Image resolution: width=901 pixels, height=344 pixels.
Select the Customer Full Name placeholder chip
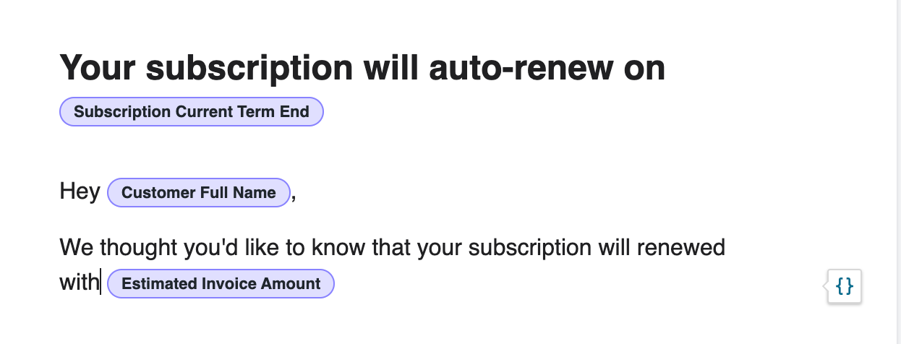(198, 193)
